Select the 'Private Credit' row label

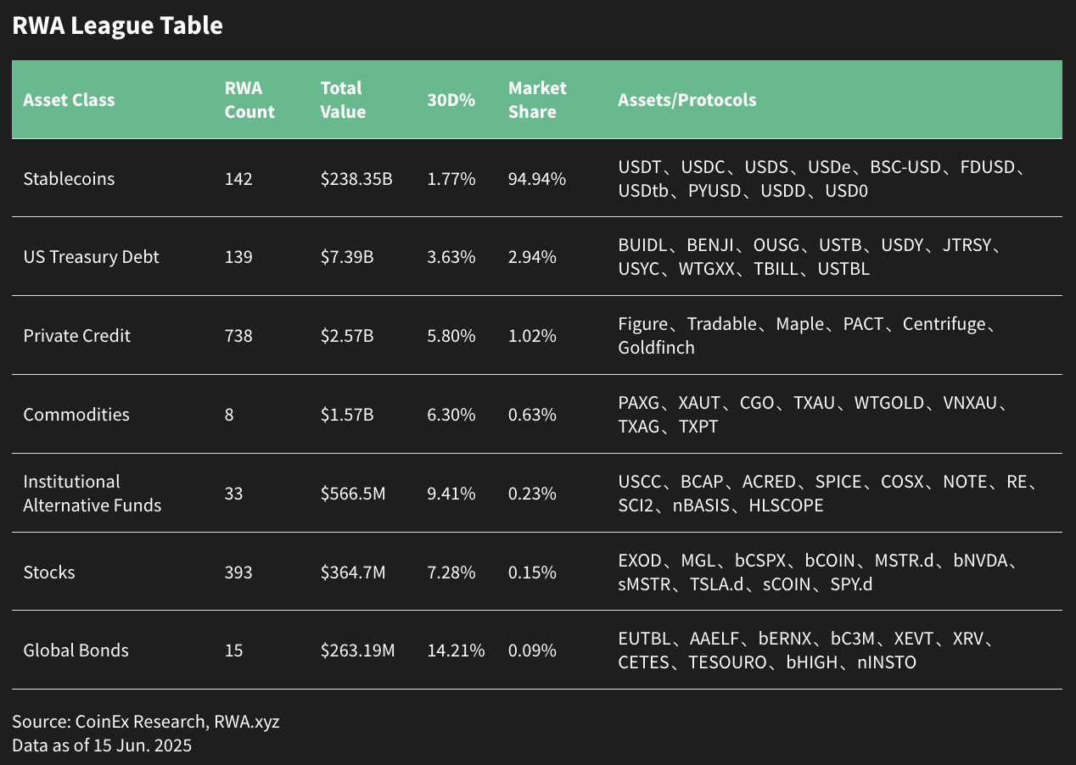pyautogui.click(x=76, y=336)
